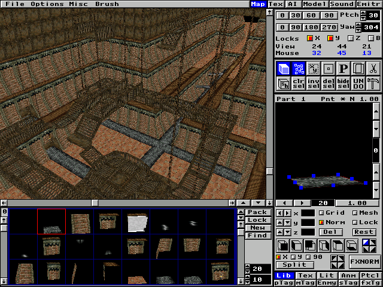Click up arrow next to y field
The width and height of the screenshot is (383, 287).
point(280,222)
